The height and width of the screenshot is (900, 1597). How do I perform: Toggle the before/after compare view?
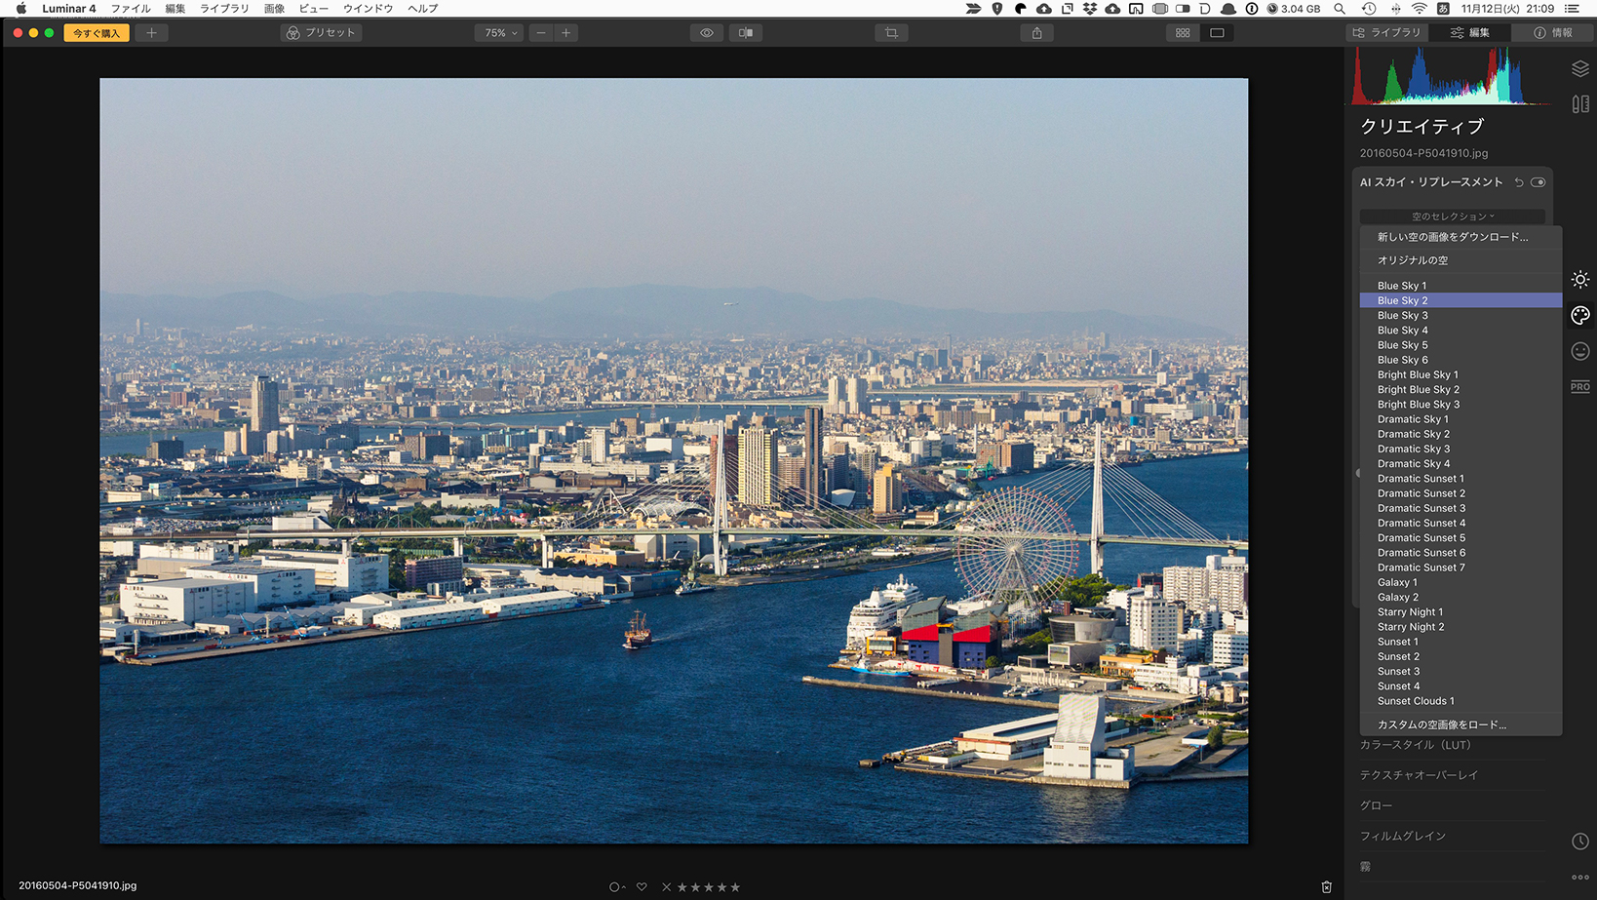[x=746, y=33]
